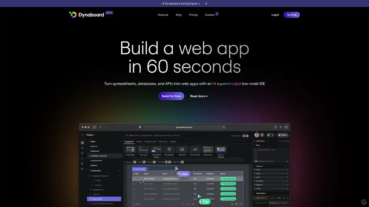Collapse the Components tree section

[x=88, y=171]
